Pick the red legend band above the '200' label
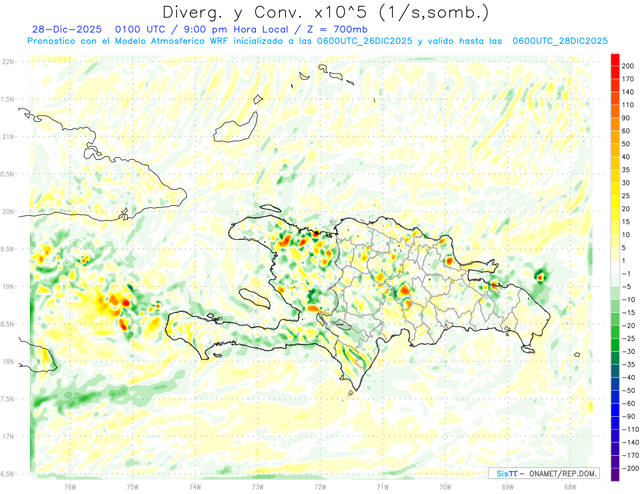 pyautogui.click(x=615, y=60)
